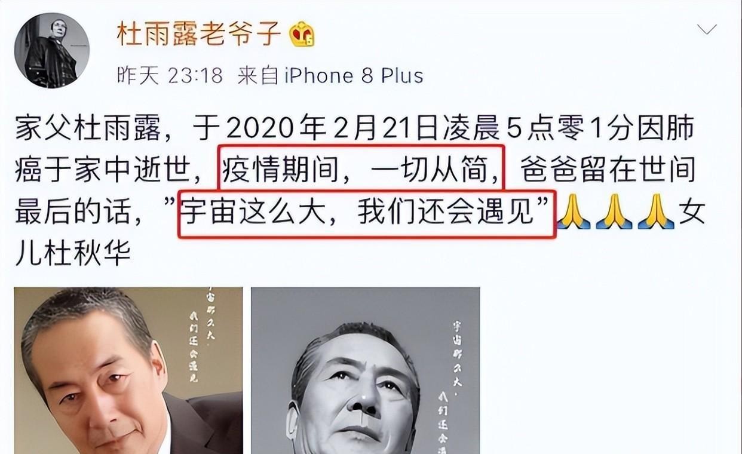742x454 pixels.
Task: Open the left color portrait photo
Action: pos(128,370)
